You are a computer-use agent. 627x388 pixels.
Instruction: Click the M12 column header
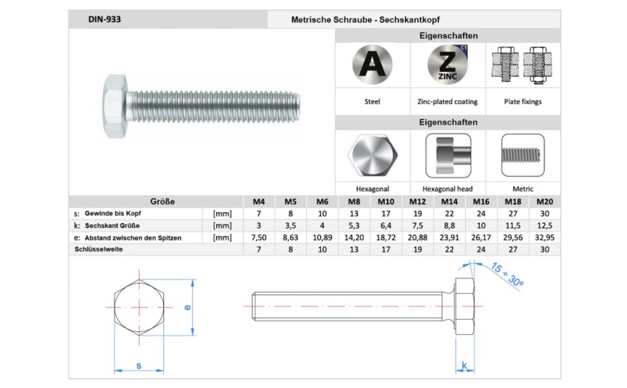click(x=417, y=202)
